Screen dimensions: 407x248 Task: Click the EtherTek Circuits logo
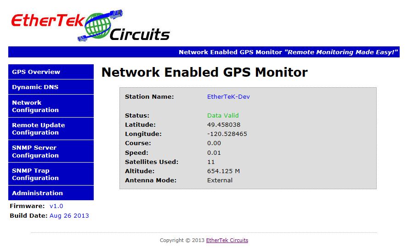[x=90, y=26]
